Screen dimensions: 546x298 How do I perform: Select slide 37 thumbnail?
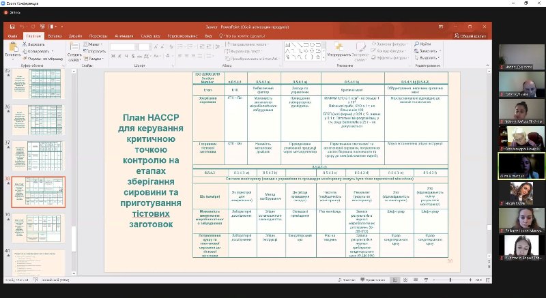coord(38,155)
